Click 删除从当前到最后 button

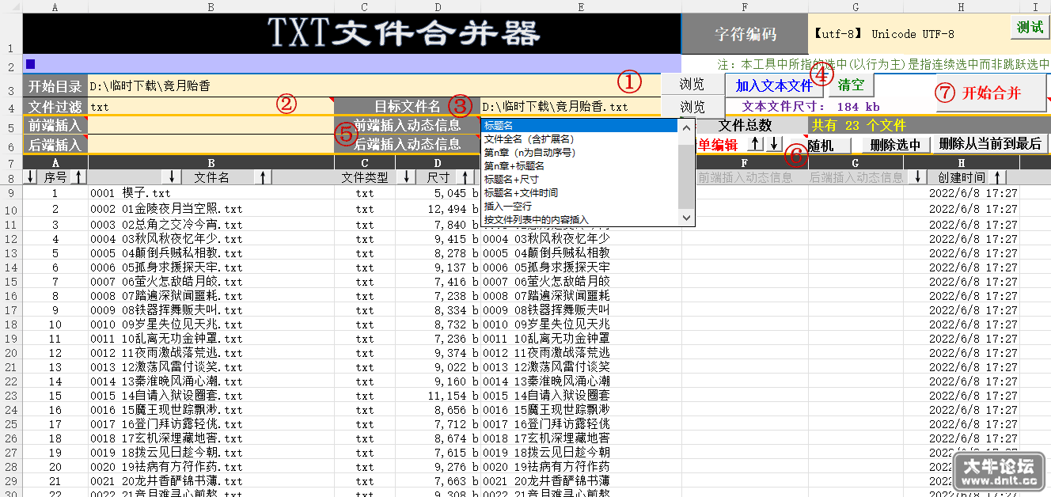pyautogui.click(x=989, y=144)
